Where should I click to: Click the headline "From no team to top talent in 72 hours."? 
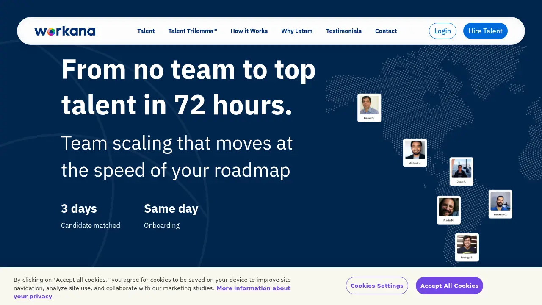pyautogui.click(x=188, y=87)
